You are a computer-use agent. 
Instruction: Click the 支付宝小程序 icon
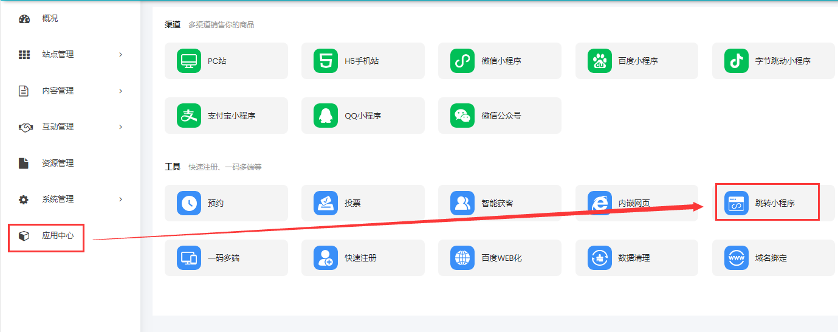(x=188, y=116)
